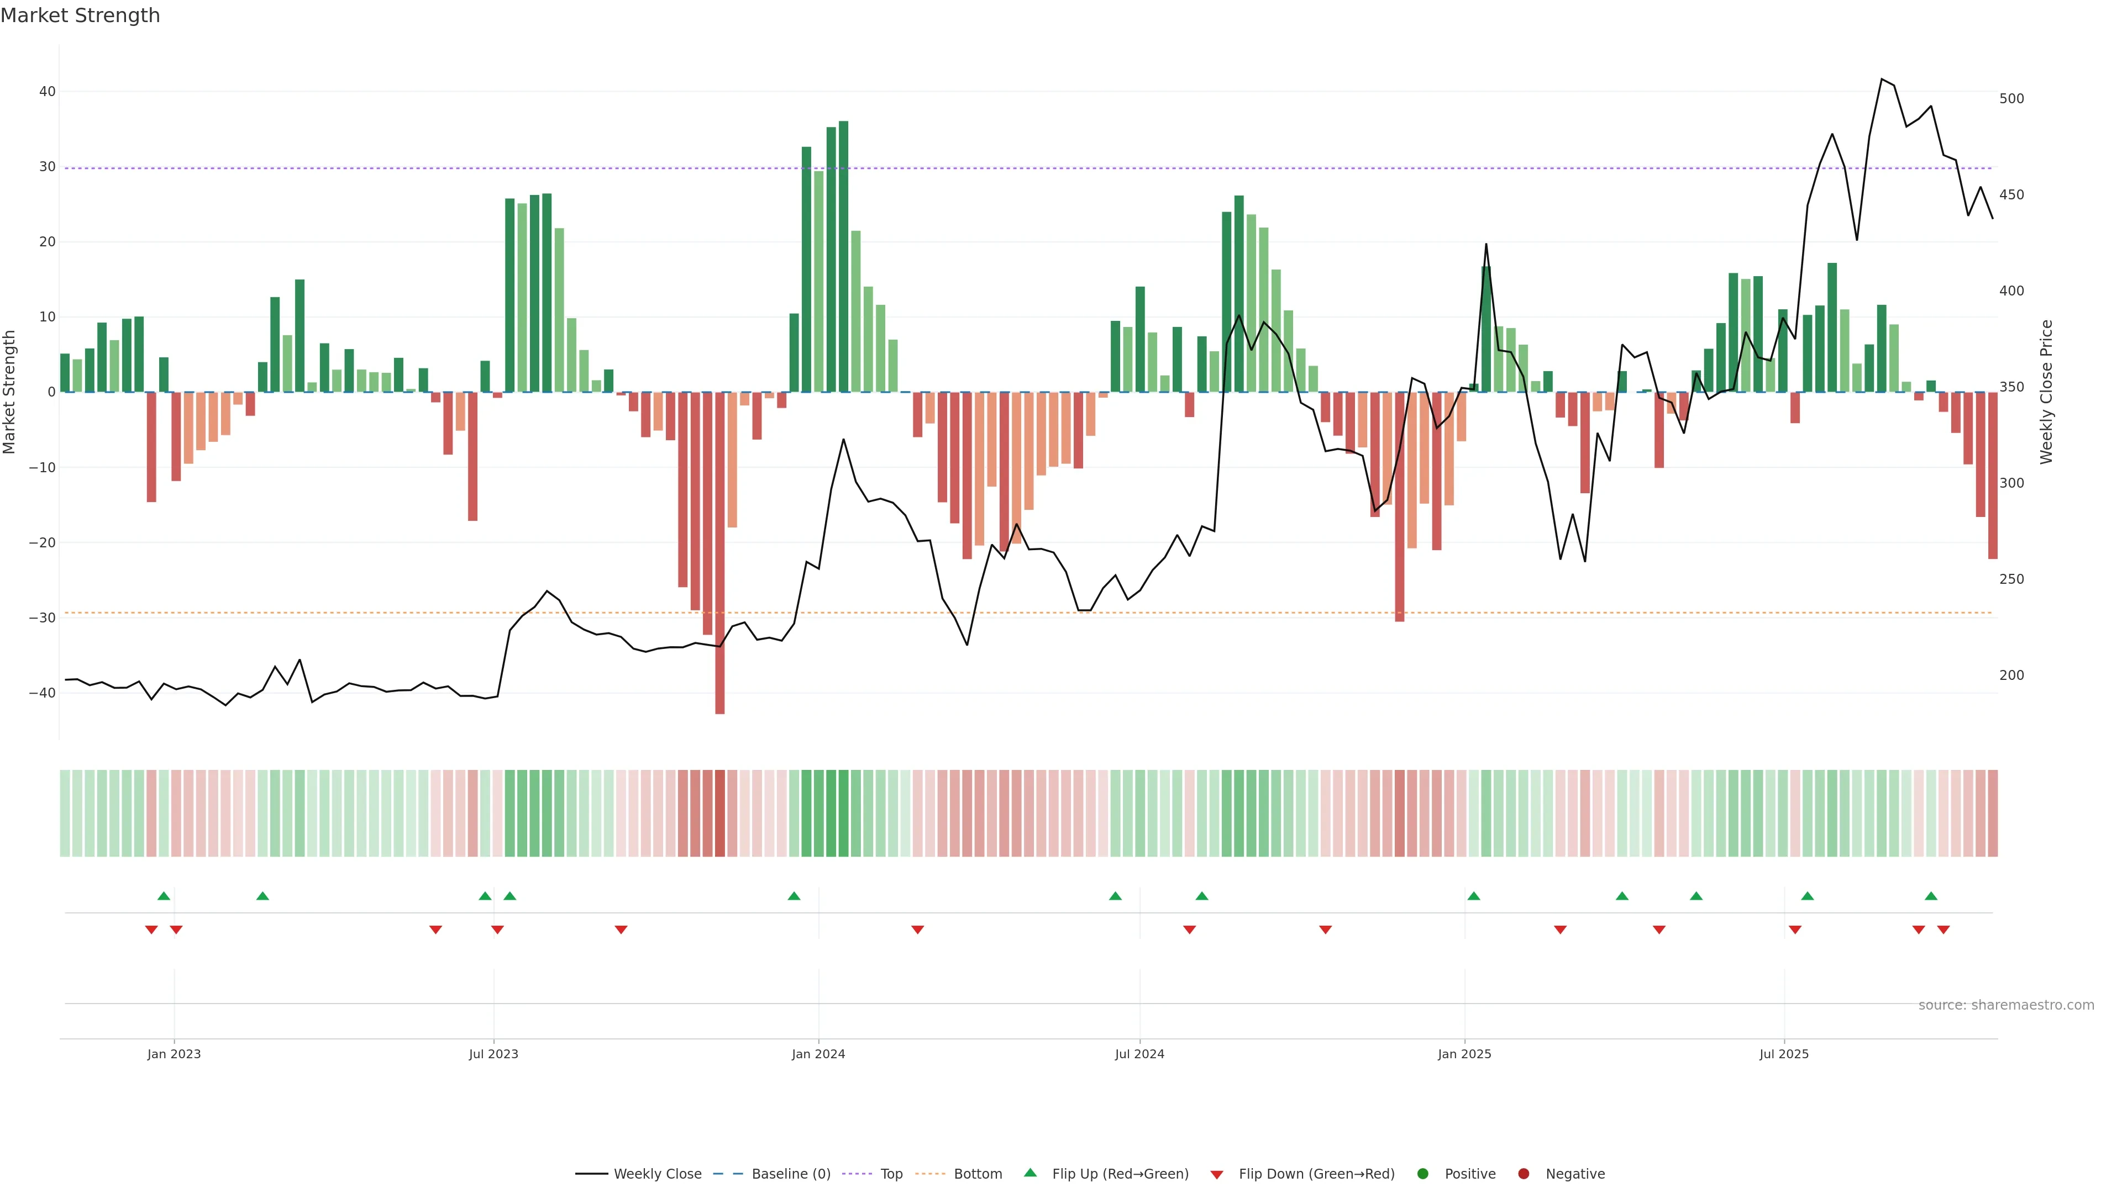Click the green Positive dot in legend
Viewport: 2122px width, 1193px height.
pyautogui.click(x=1422, y=1174)
